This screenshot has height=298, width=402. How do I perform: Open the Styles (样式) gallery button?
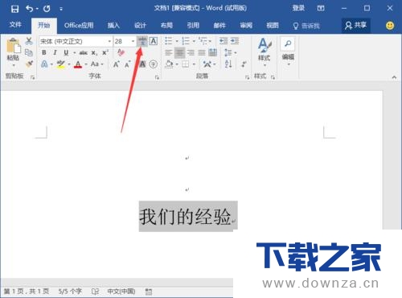pos(265,52)
